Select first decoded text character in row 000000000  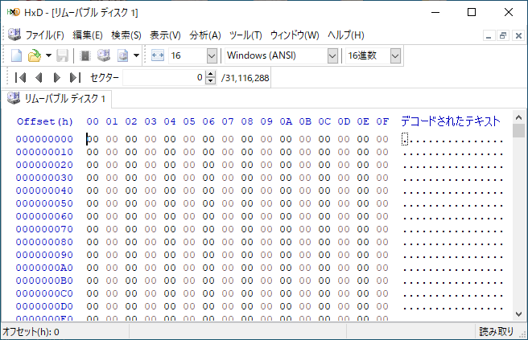405,139
